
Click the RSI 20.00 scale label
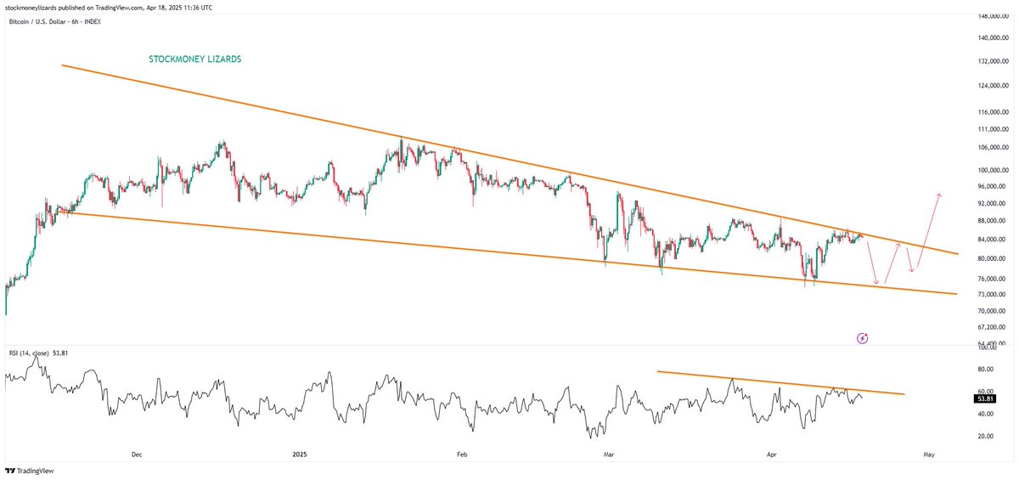click(985, 437)
